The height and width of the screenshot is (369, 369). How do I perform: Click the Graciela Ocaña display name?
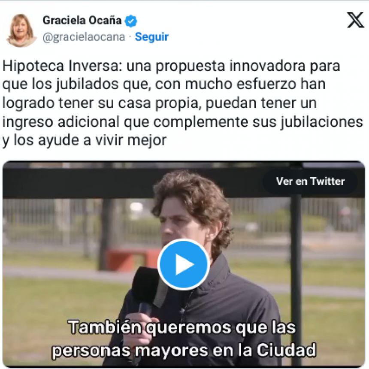(82, 21)
